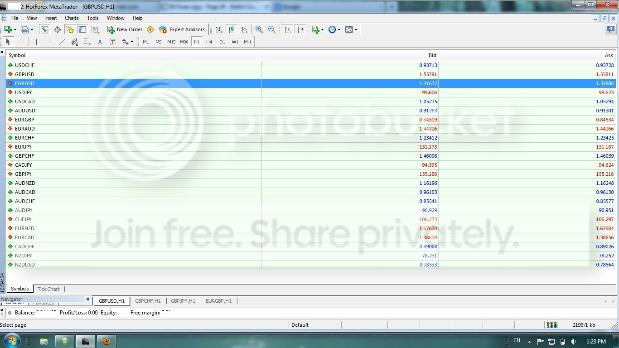This screenshot has height=348, width=619.
Task: Expand the Profiles dropdown arrow
Action: 32,30
